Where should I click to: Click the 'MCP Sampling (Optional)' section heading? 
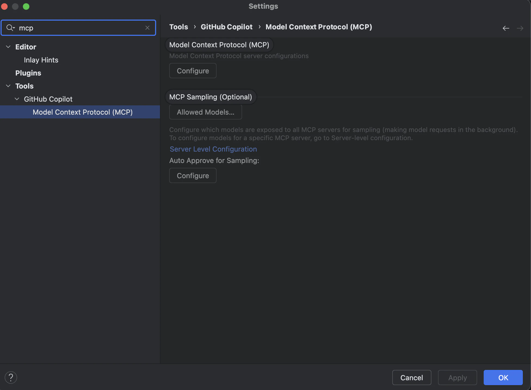pyautogui.click(x=211, y=97)
